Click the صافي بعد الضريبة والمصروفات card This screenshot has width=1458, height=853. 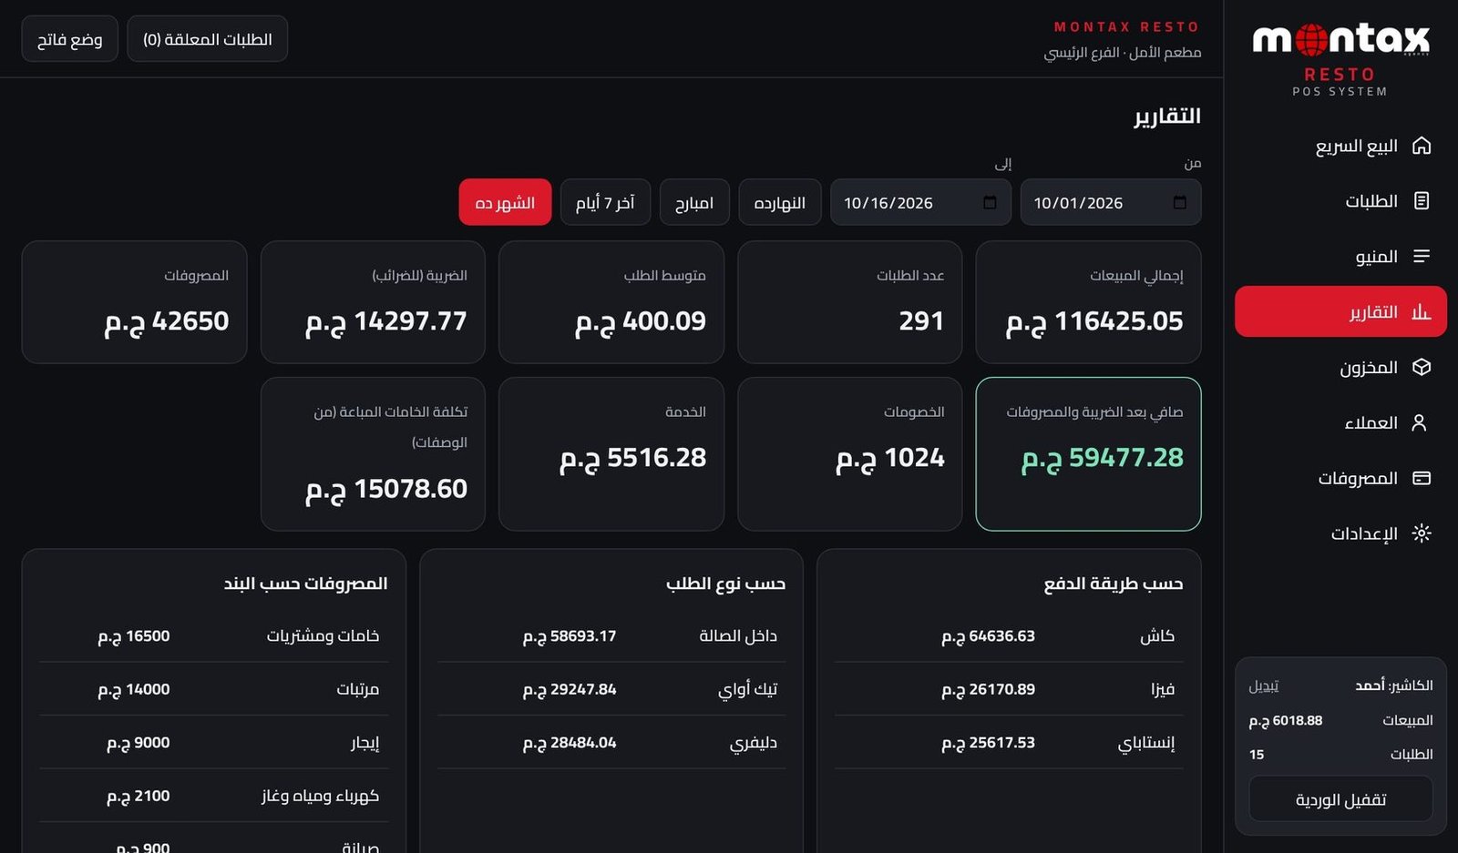click(x=1088, y=454)
